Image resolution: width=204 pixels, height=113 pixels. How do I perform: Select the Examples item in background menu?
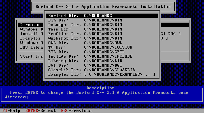coord(30,38)
